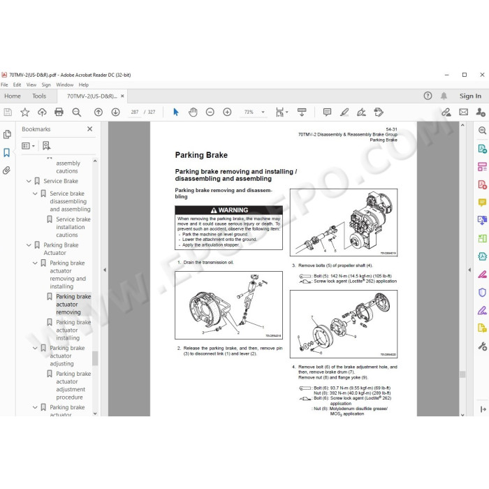Toggle the Bookmarks panel icon
The height and width of the screenshot is (489, 489).
pos(6,152)
